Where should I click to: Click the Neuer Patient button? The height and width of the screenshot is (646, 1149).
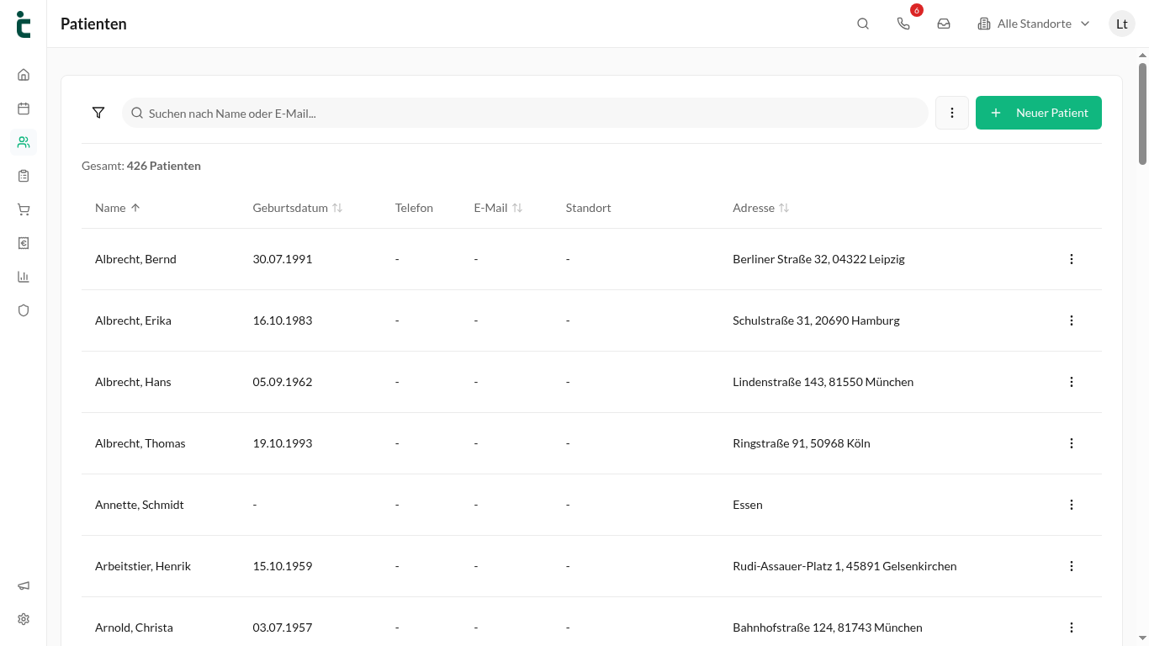[x=1039, y=113]
